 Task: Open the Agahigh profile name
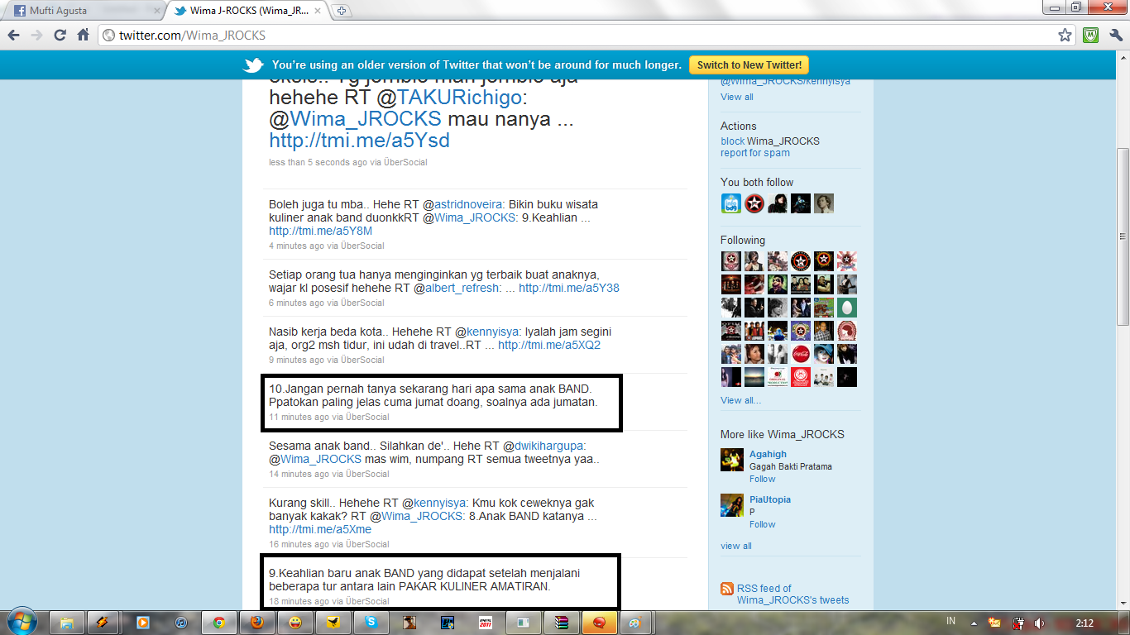pyautogui.click(x=768, y=454)
